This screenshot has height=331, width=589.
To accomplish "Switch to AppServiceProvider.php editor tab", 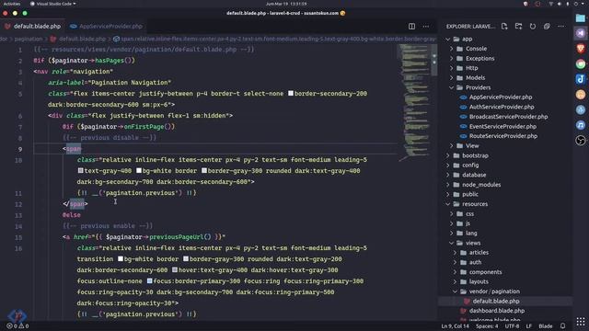I will point(107,27).
